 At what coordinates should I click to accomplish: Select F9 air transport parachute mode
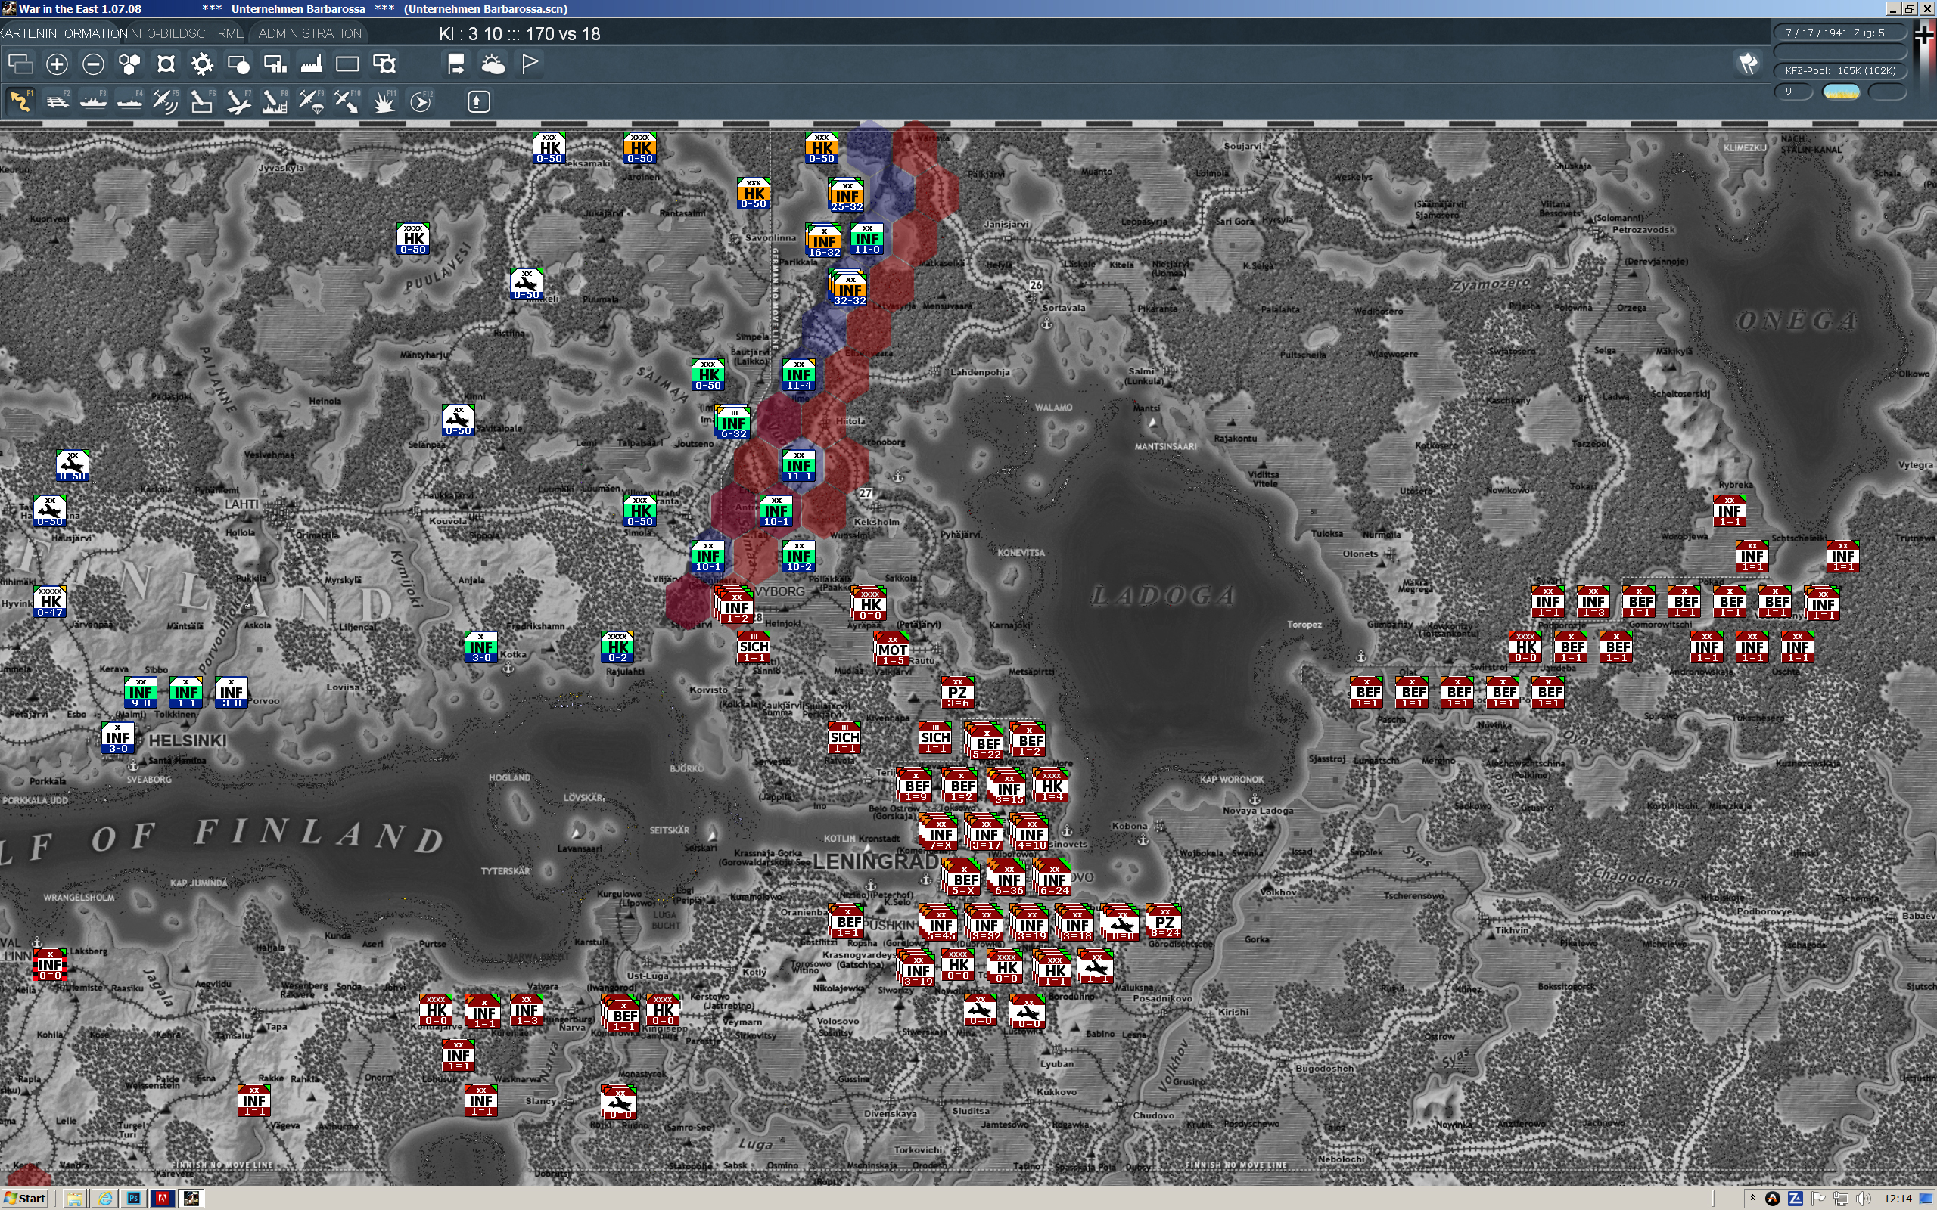(312, 101)
